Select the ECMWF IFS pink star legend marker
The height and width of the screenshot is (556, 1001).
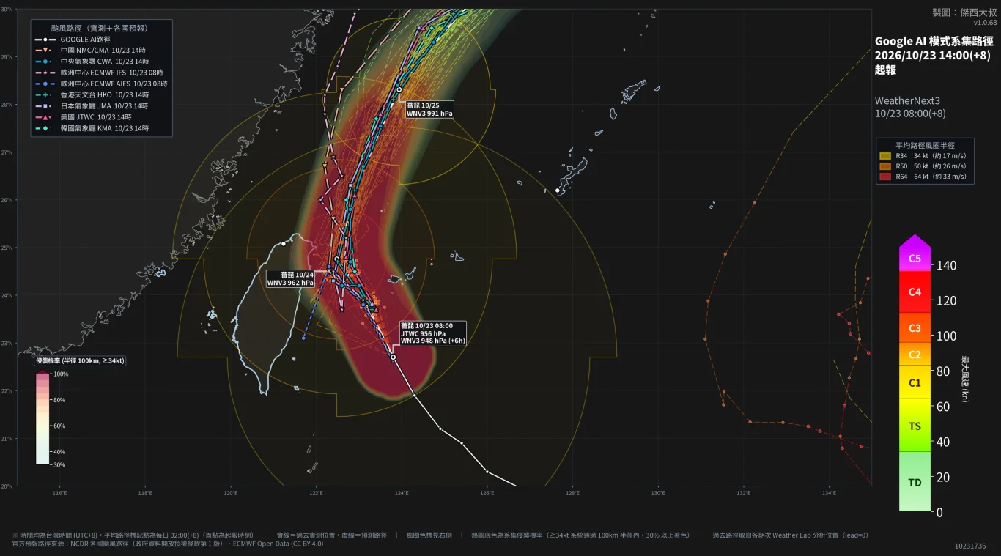(45, 73)
